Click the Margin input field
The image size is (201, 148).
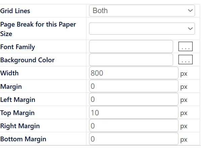pos(134,86)
